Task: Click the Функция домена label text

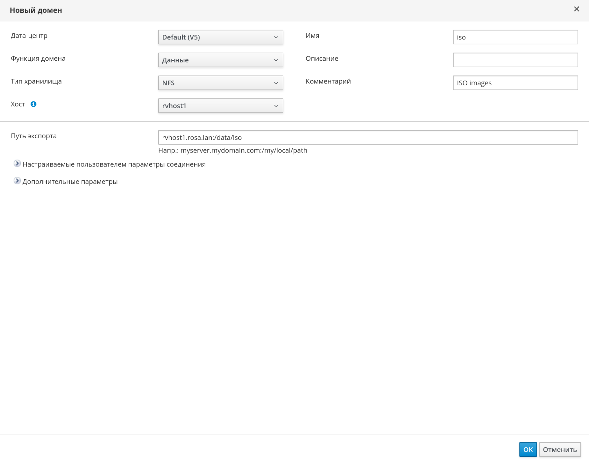Action: tap(38, 59)
